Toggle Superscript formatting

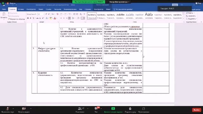(x=43, y=18)
